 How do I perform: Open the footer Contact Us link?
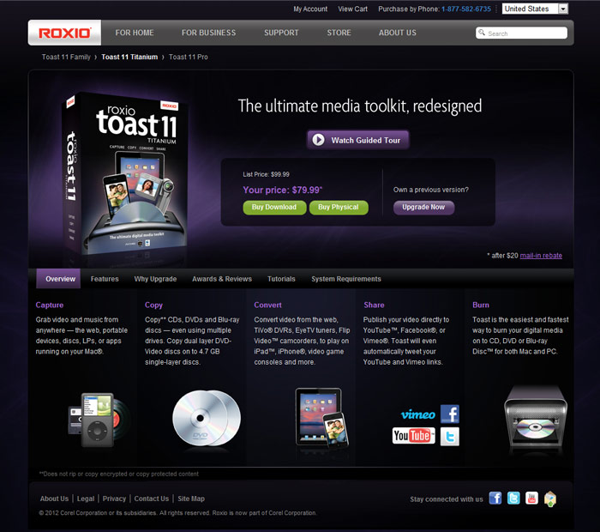(x=151, y=499)
